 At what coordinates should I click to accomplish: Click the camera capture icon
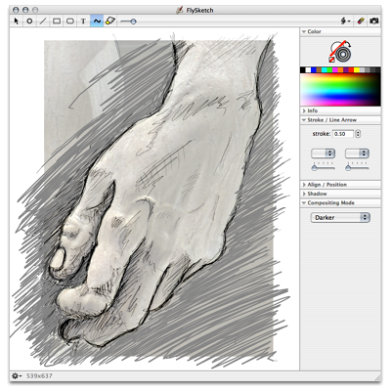(374, 22)
